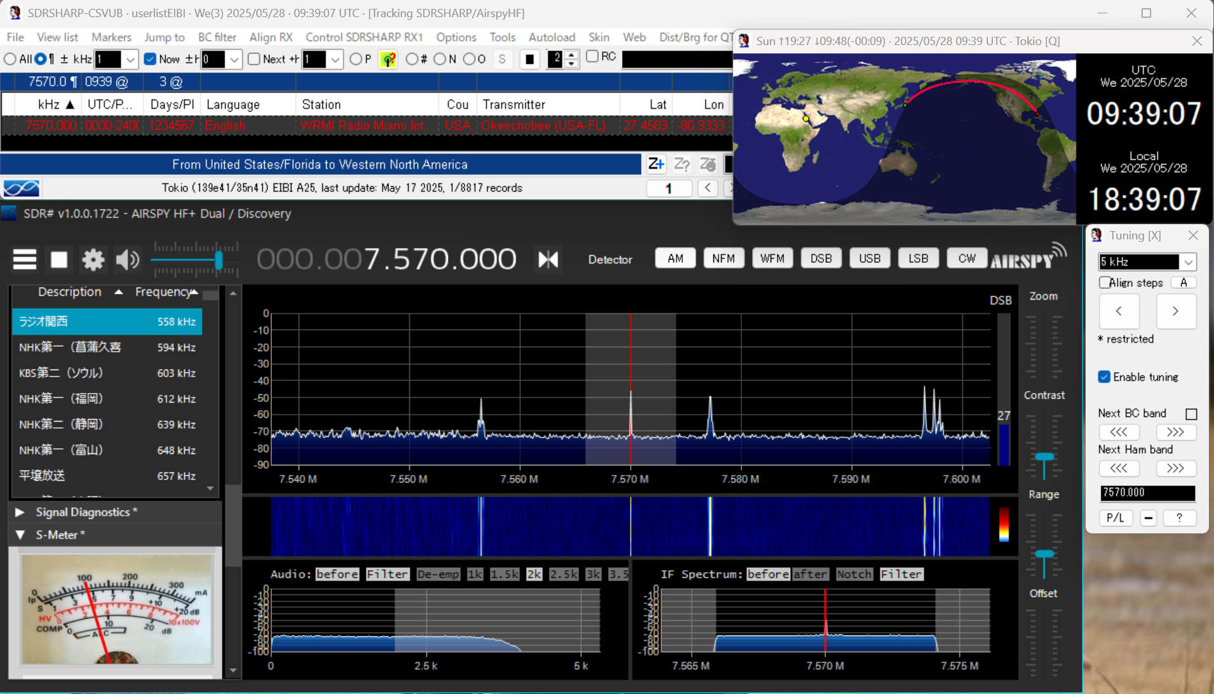Image resolution: width=1214 pixels, height=694 pixels.
Task: Click the minus button in Tuning window
Action: click(1148, 517)
